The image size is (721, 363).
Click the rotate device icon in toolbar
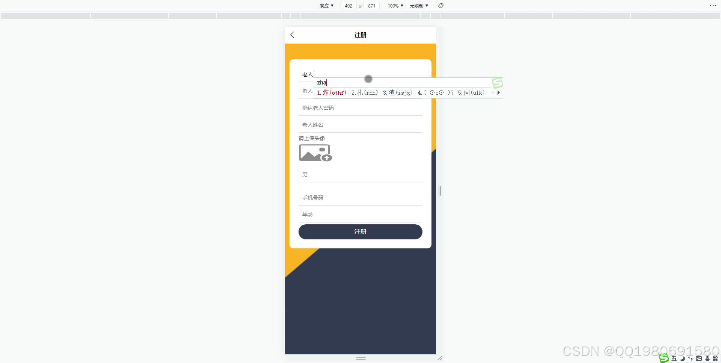[441, 6]
